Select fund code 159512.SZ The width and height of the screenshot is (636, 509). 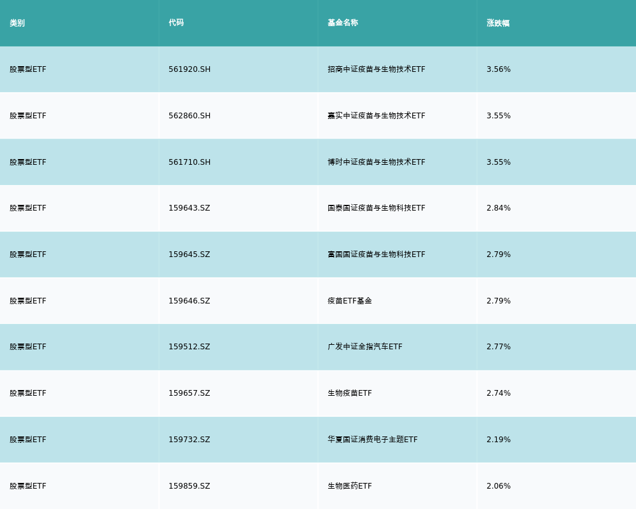(190, 347)
